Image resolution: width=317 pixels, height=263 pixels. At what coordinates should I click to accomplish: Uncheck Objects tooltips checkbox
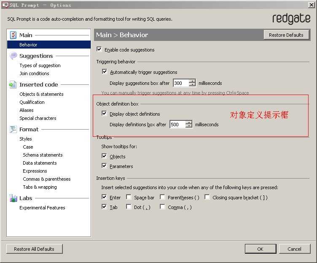point(104,156)
